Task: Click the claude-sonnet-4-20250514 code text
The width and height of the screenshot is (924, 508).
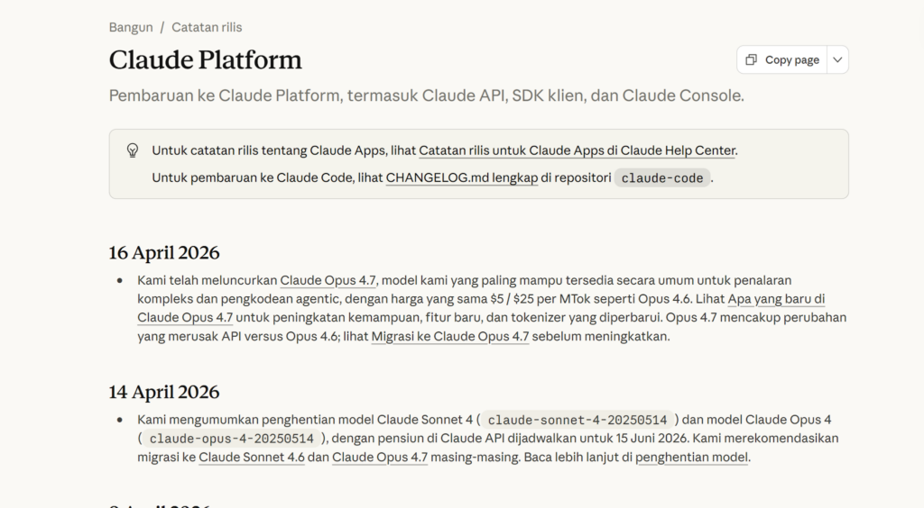Action: click(x=577, y=420)
